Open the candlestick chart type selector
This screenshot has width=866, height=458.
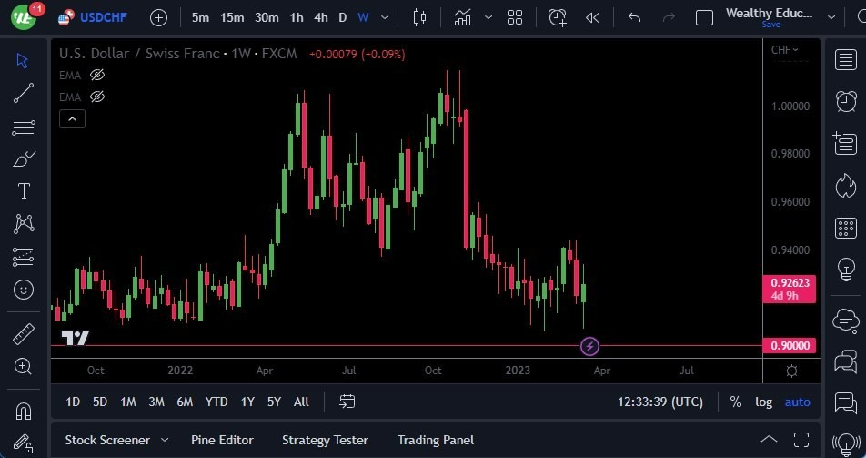click(x=419, y=17)
